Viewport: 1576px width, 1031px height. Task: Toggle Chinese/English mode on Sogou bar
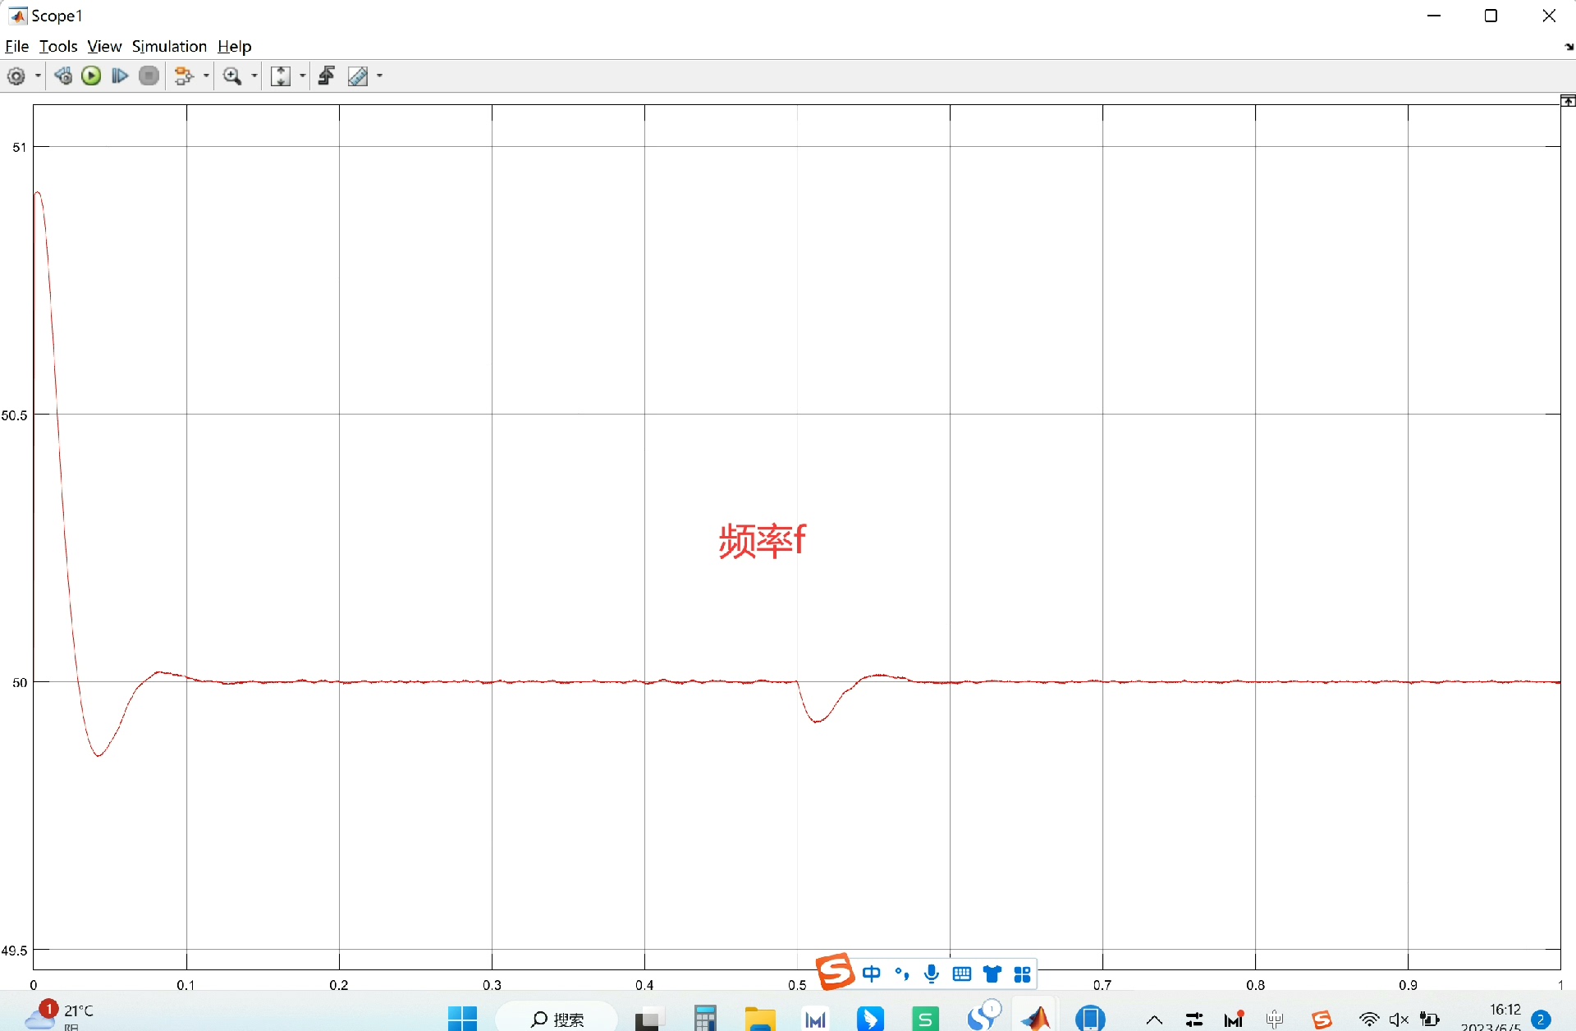pyautogui.click(x=872, y=974)
